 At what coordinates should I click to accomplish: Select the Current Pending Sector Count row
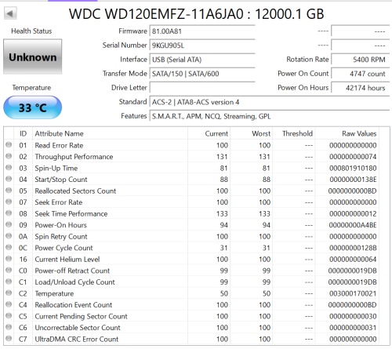click(x=191, y=316)
